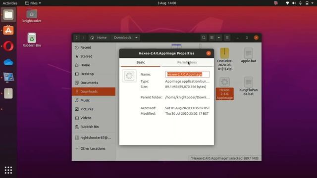Open the presentation app dock icon
This screenshot has height=178, width=317.
click(8, 78)
